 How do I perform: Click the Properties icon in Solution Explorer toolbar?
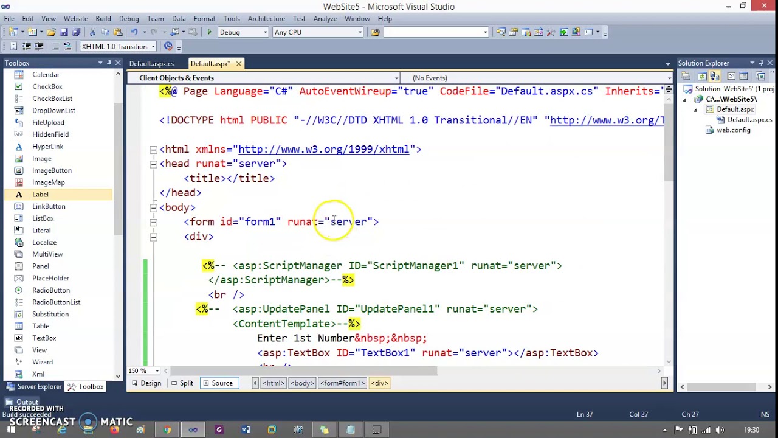686,76
